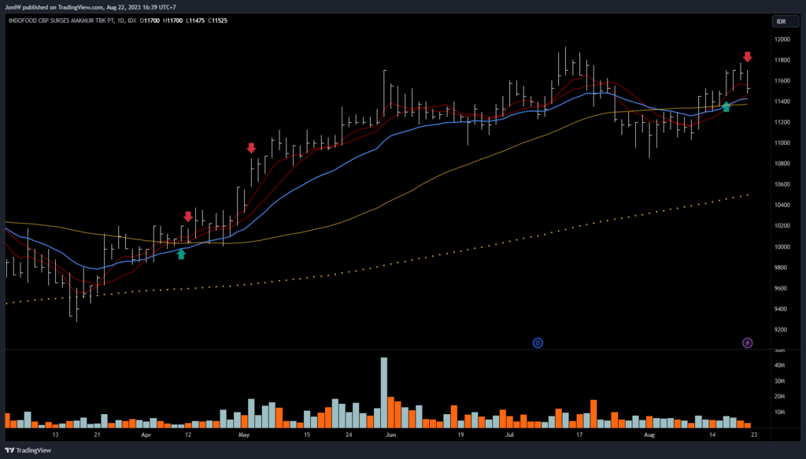Image resolution: width=806 pixels, height=459 pixels.
Task: Click the green up arrow in April
Action: pyautogui.click(x=182, y=254)
